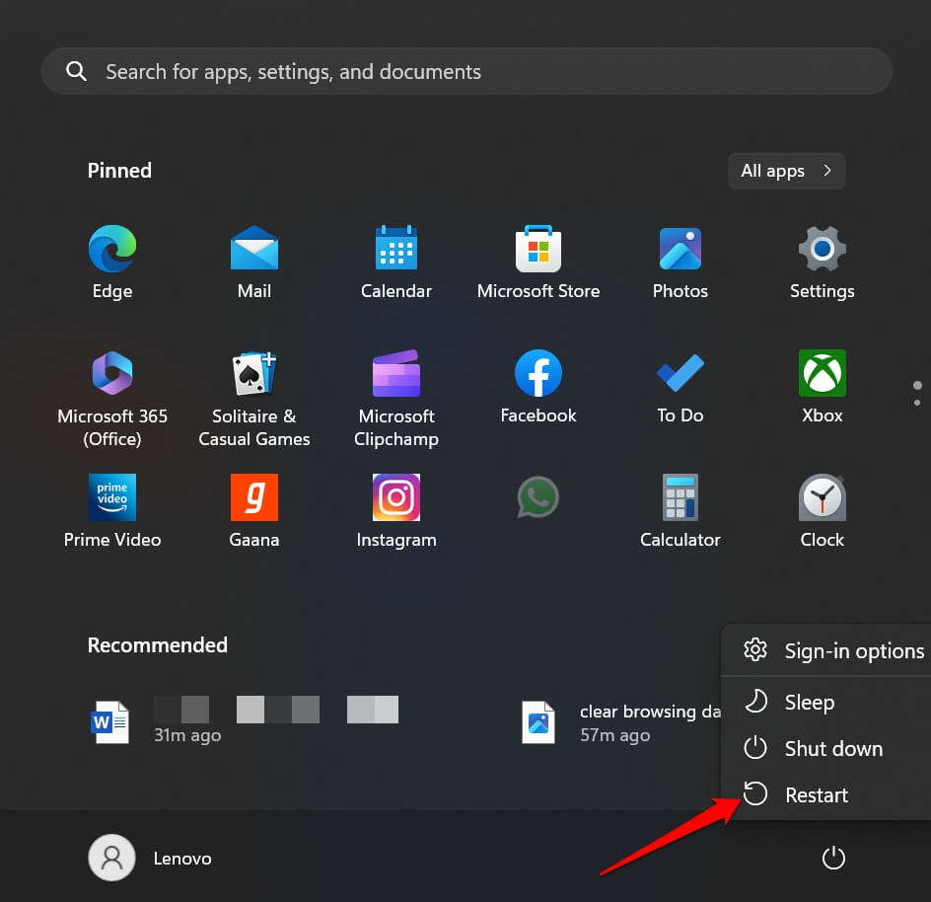Open the Photos app
Viewport: 931px width, 902px height.
pyautogui.click(x=680, y=249)
